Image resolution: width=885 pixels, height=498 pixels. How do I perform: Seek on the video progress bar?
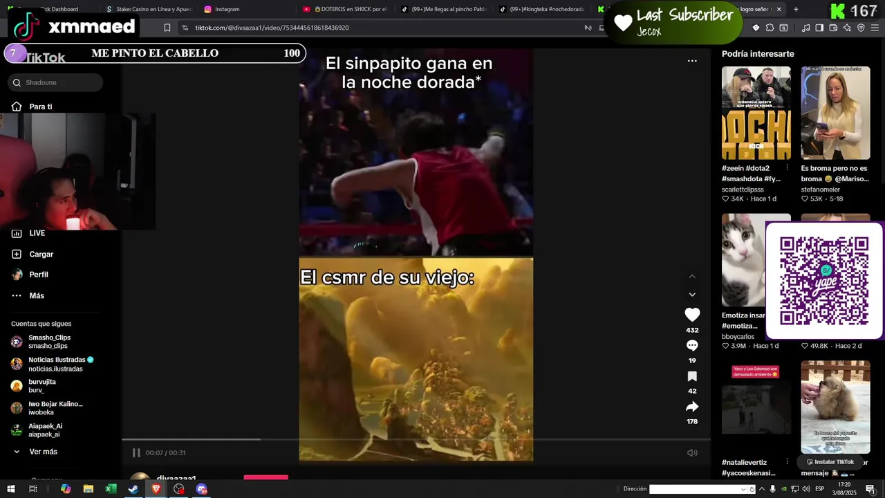pos(416,439)
